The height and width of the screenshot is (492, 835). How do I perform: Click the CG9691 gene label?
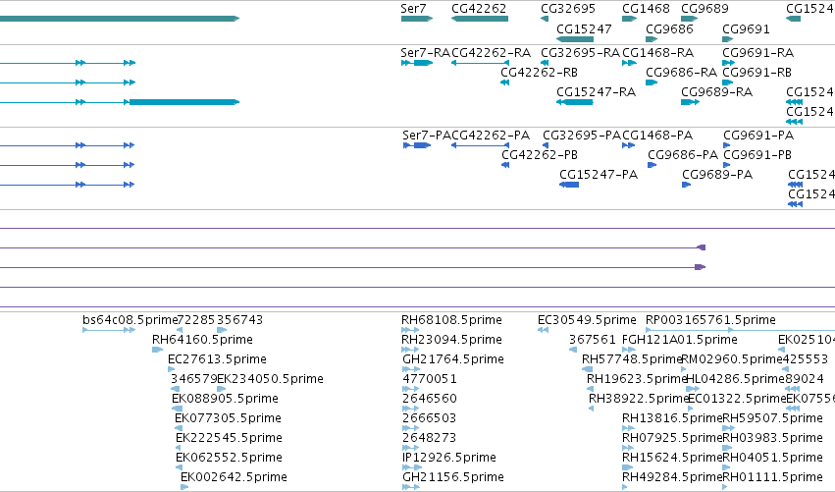tap(746, 28)
